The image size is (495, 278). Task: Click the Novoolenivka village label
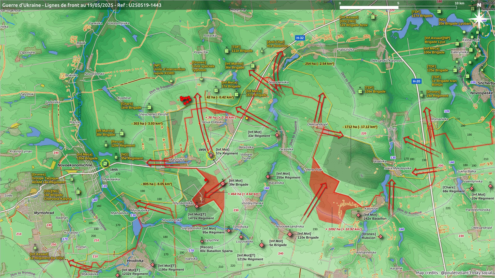coord(279,82)
